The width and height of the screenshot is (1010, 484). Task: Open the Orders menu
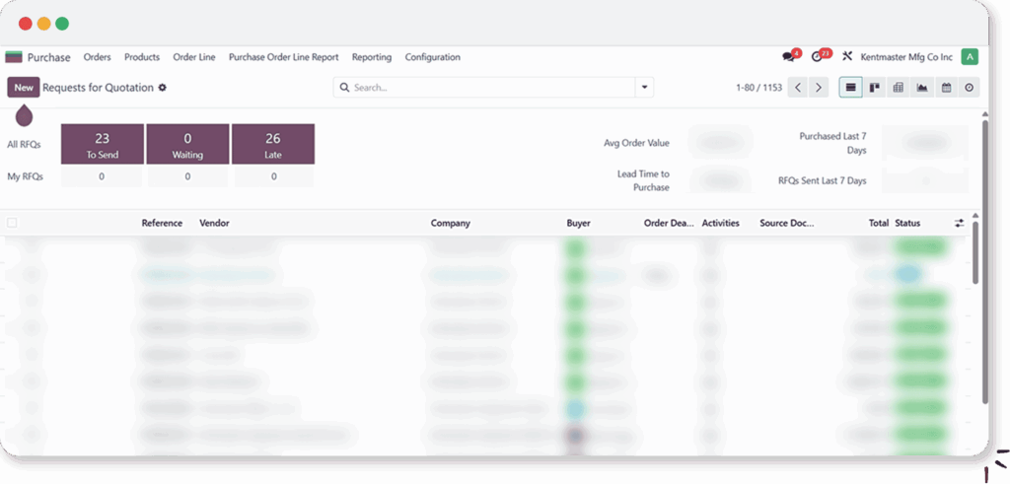pyautogui.click(x=97, y=57)
